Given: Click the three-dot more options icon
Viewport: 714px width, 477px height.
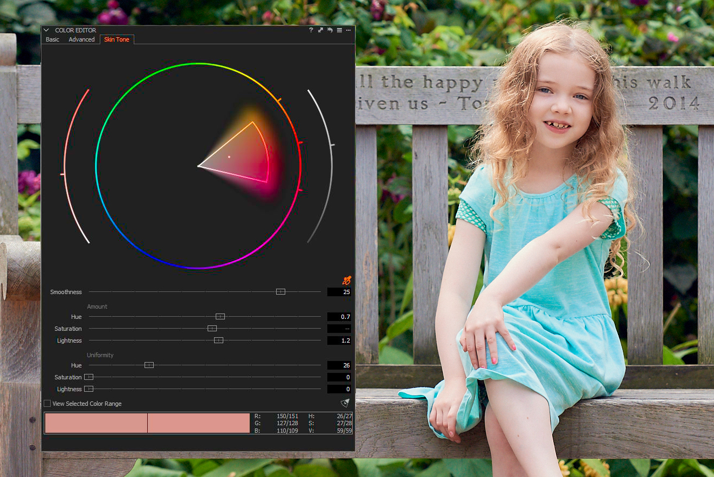Looking at the screenshot, I should [348, 30].
